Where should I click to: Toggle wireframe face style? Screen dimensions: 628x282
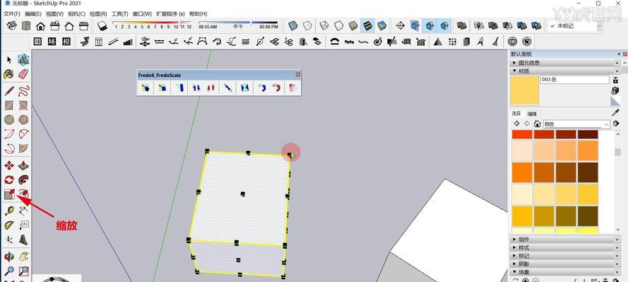pos(324,26)
